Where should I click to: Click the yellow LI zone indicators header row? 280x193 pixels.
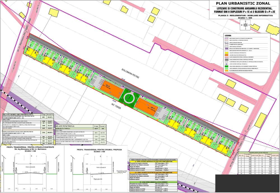(154, 162)
